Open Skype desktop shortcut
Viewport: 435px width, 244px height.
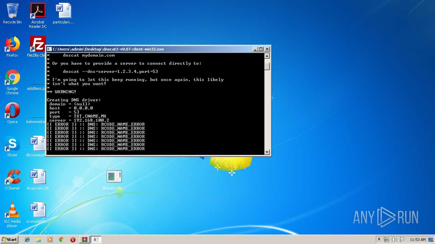pyautogui.click(x=12, y=146)
